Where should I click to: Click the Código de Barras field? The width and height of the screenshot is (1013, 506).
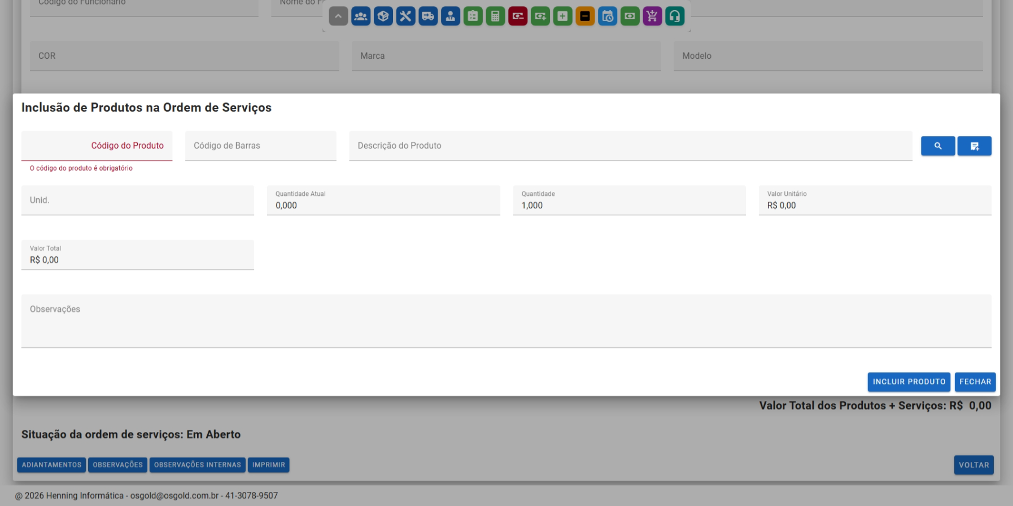coord(260,146)
